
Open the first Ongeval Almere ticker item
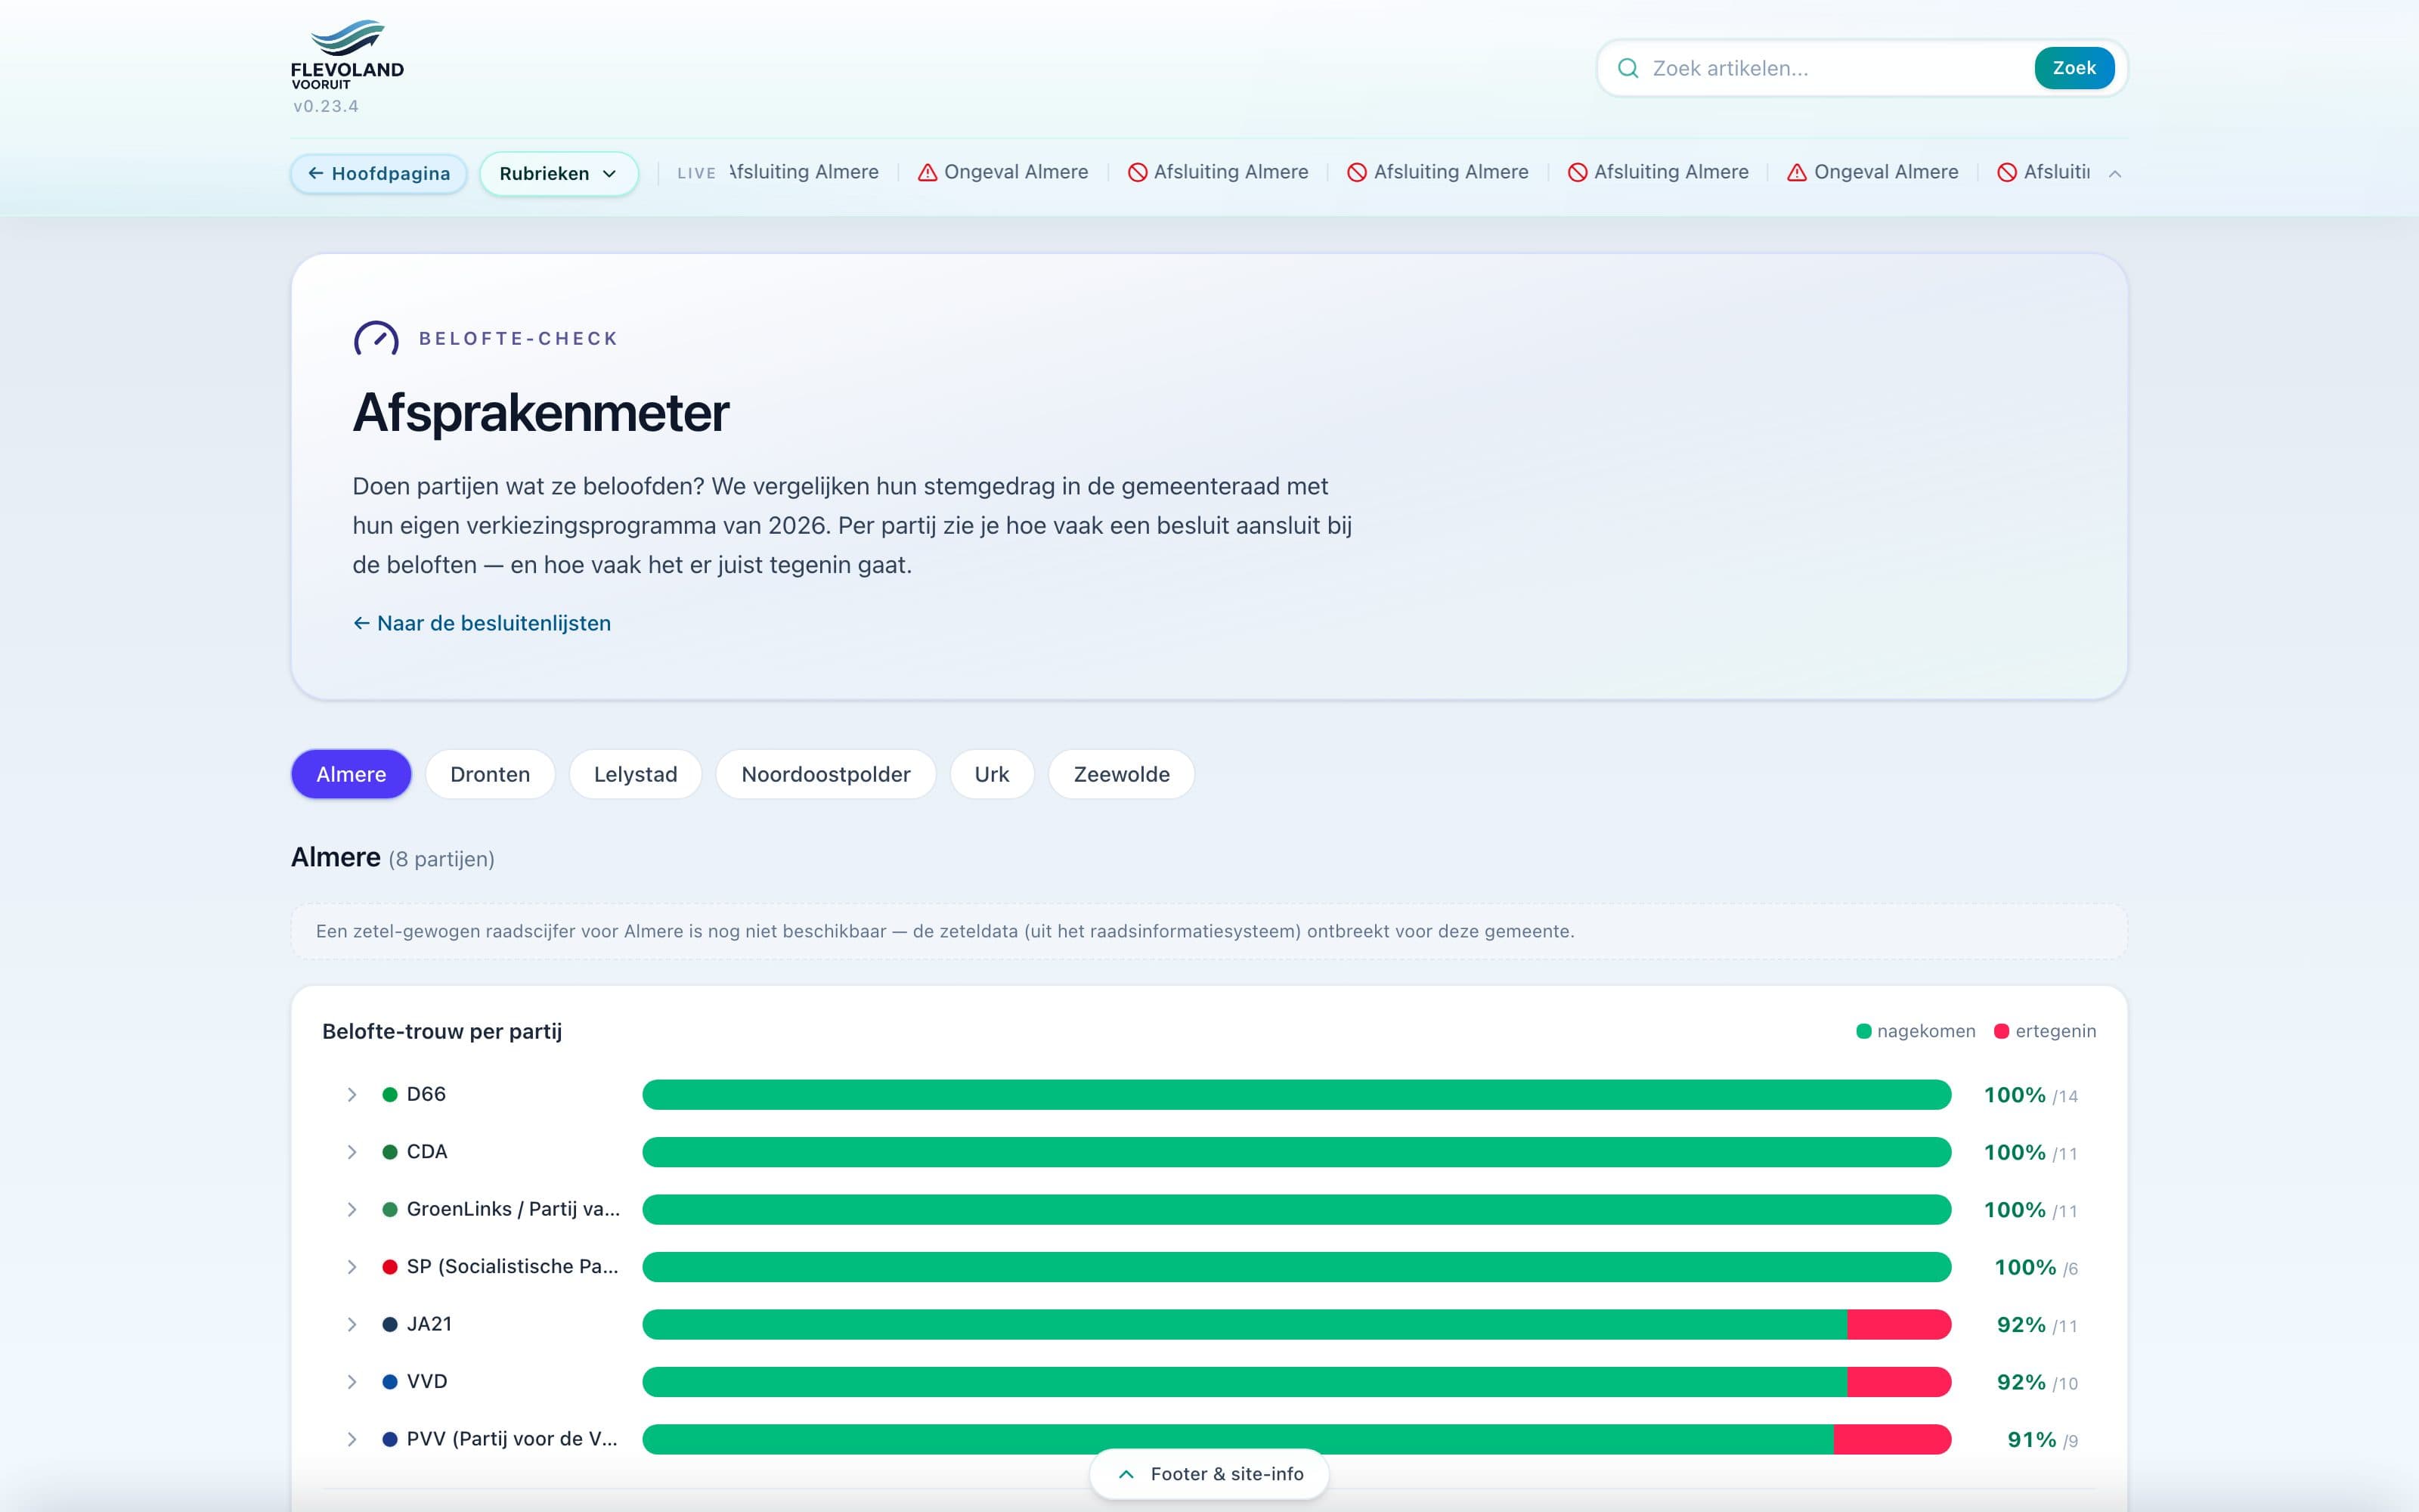pos(1004,172)
